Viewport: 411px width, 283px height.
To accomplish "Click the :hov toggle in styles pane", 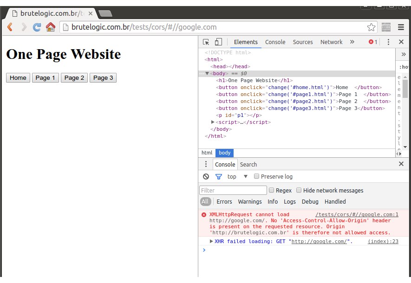I will pos(404,67).
